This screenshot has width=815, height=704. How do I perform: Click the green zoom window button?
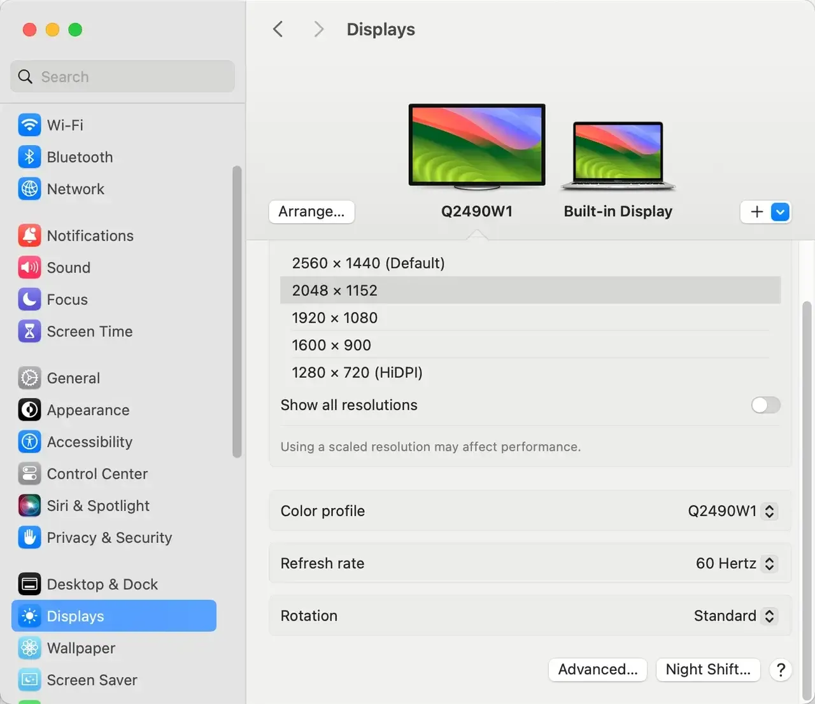(x=75, y=29)
